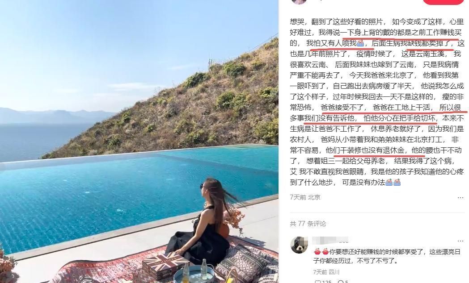The height and width of the screenshot is (283, 469).
Task: Click the blurred commenter username
Action: 330,240
